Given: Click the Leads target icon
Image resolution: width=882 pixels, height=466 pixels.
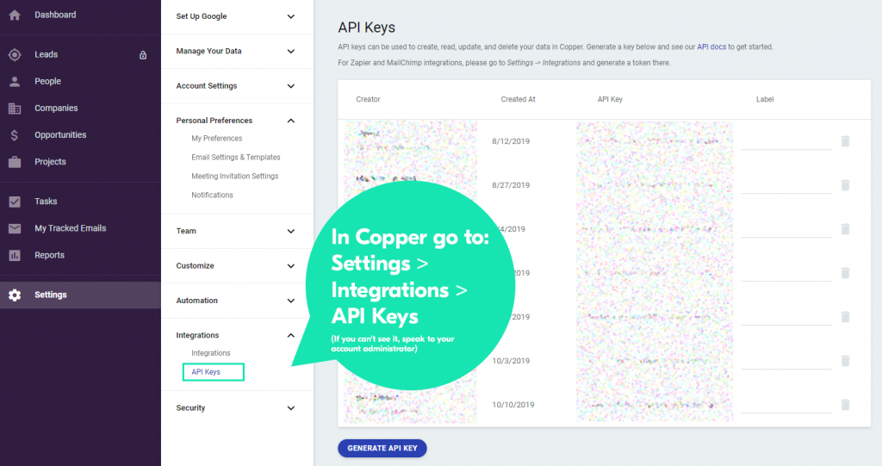Looking at the screenshot, I should 15,54.
